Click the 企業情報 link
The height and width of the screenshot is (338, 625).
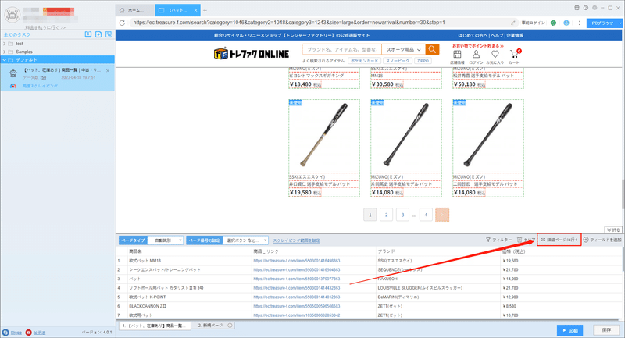(515, 35)
